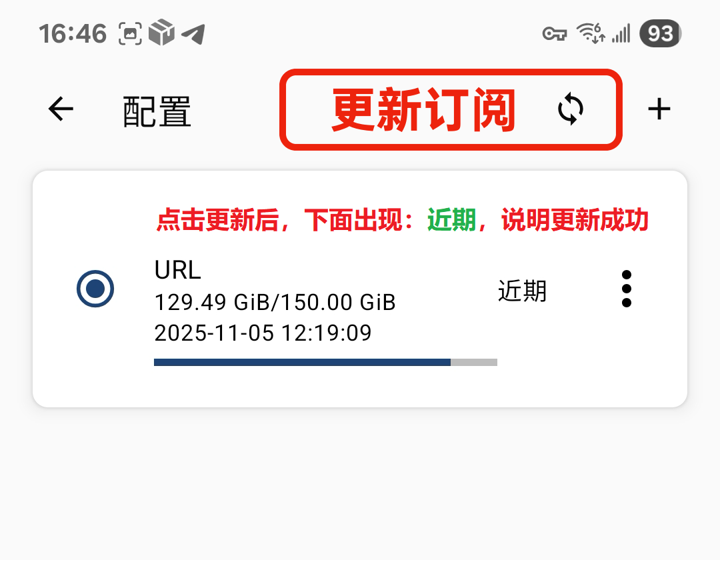This screenshot has height=562, width=720.
Task: Tap the screenshot notification icon
Action: [x=130, y=33]
